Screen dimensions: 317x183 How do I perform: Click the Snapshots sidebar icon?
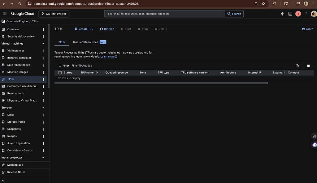coord(3,129)
